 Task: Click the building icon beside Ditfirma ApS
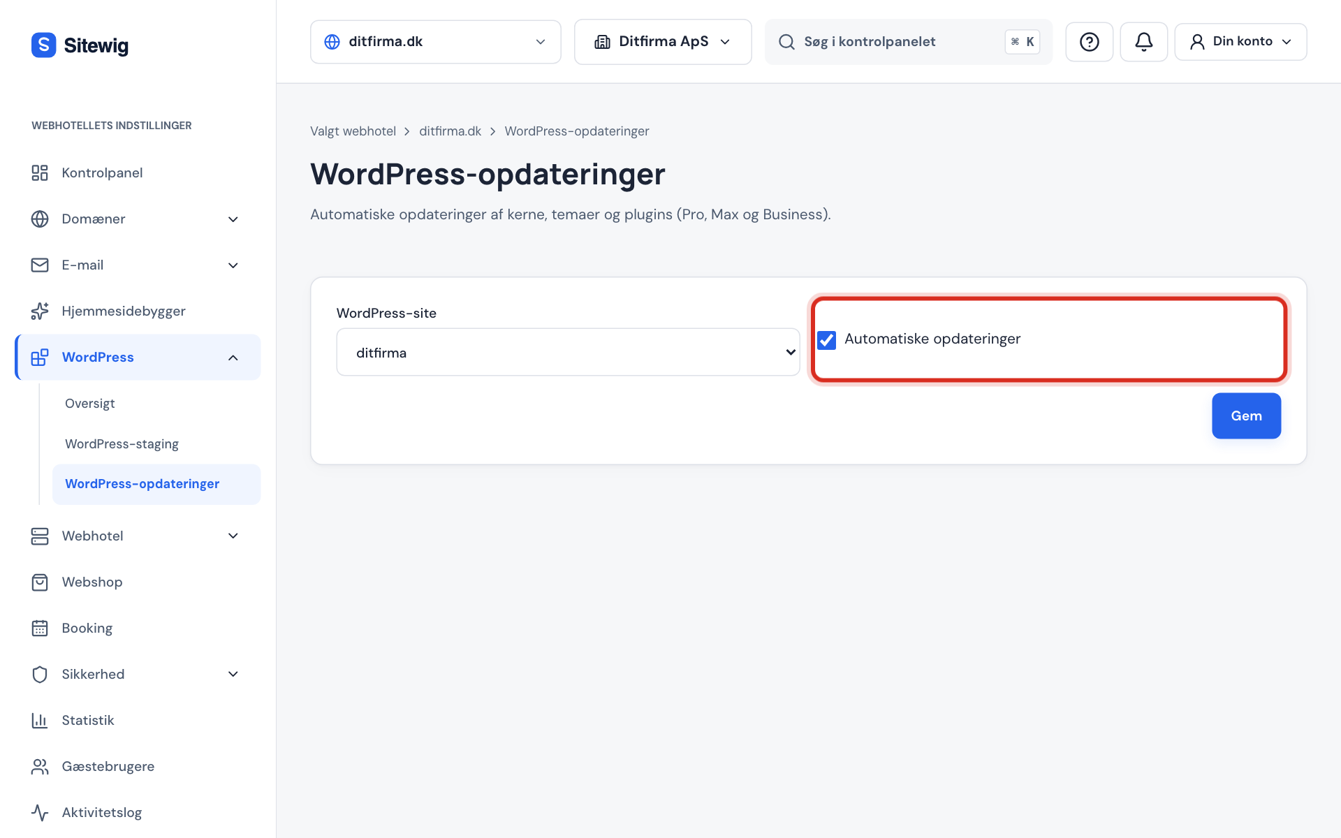(602, 42)
